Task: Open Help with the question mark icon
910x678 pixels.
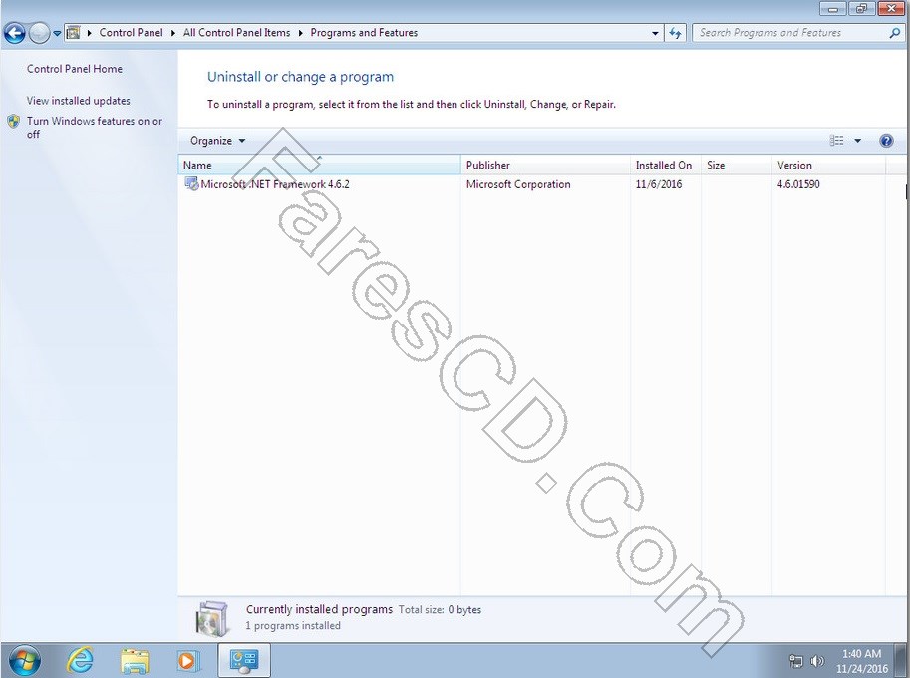Action: click(x=886, y=141)
